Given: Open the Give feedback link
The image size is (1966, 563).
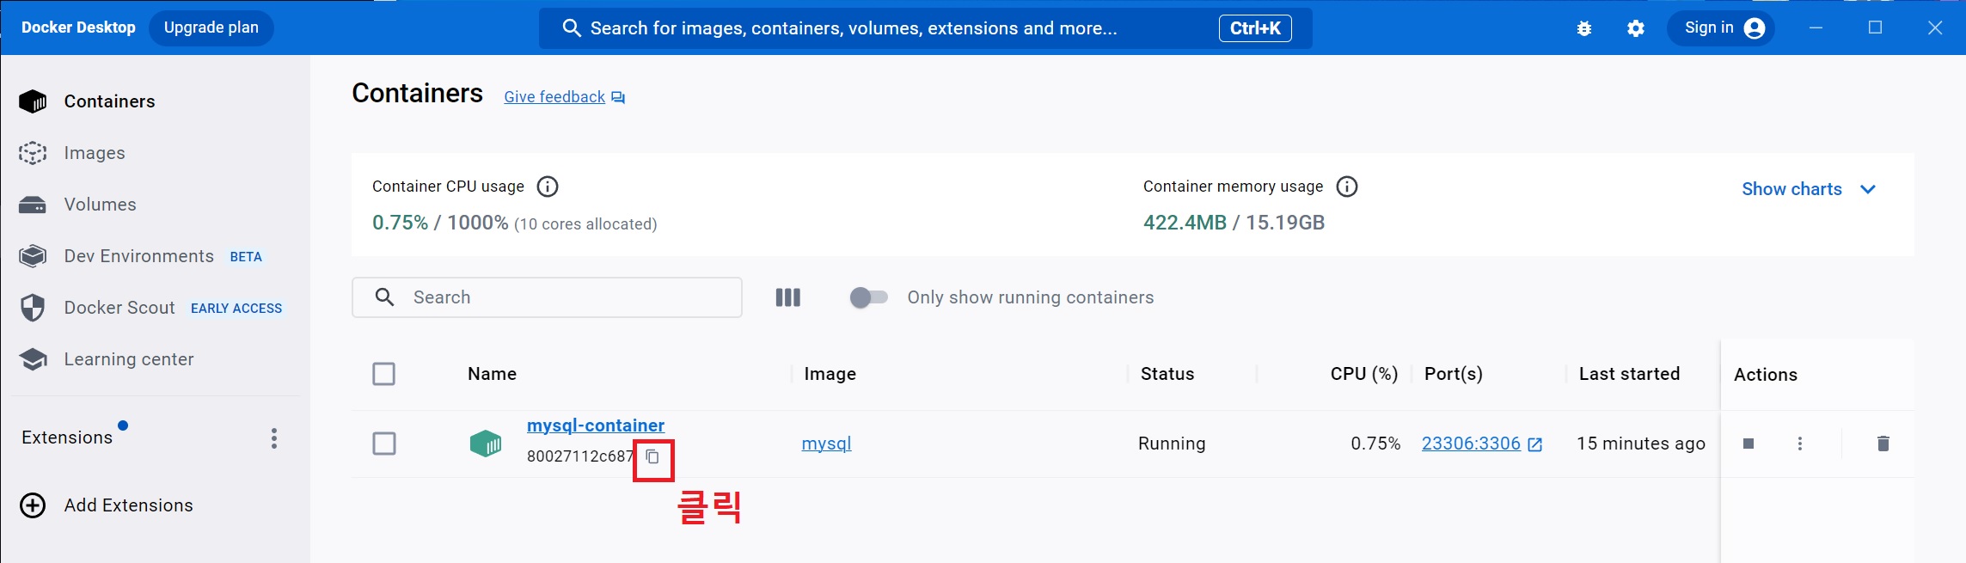Looking at the screenshot, I should click(564, 97).
